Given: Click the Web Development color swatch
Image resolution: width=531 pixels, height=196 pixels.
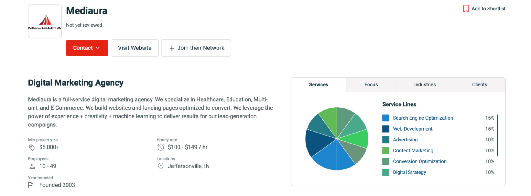Looking at the screenshot, I should 386,129.
